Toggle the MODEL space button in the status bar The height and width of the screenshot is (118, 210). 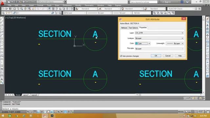pos(181,112)
